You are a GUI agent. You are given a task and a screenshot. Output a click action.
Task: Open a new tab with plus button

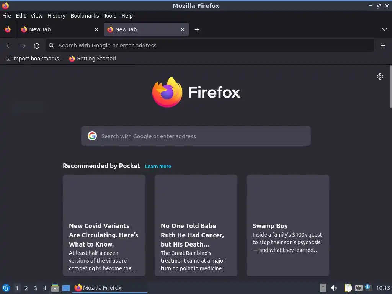pos(197,30)
